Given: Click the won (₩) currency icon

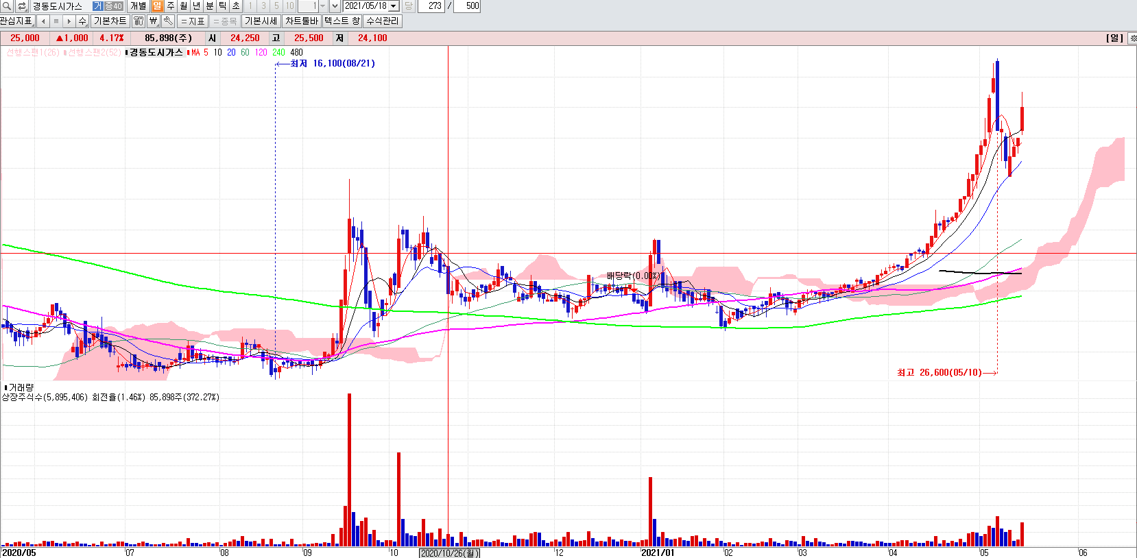Looking at the screenshot, I should click(154, 21).
